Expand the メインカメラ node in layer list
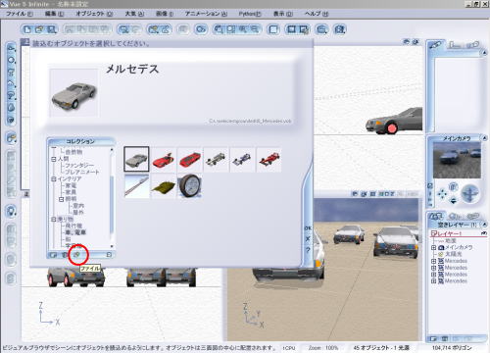Screen dimensions: 490x353 (x=434, y=247)
